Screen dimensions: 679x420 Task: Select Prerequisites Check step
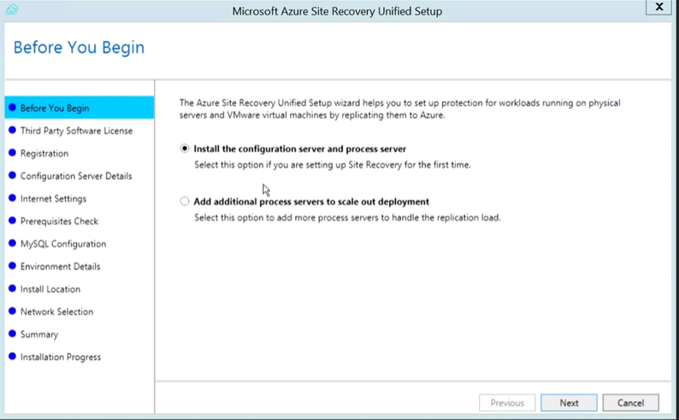click(59, 222)
